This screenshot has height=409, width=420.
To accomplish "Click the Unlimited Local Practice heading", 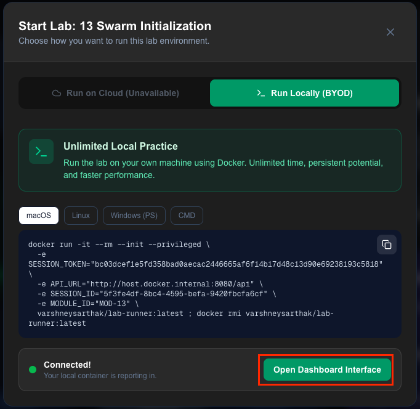I will coord(120,147).
